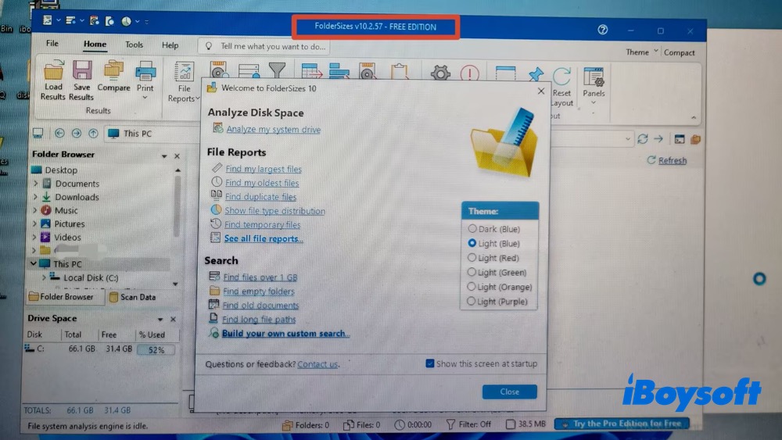
Task: Select Dark (Blue) theme radio button
Action: 472,229
